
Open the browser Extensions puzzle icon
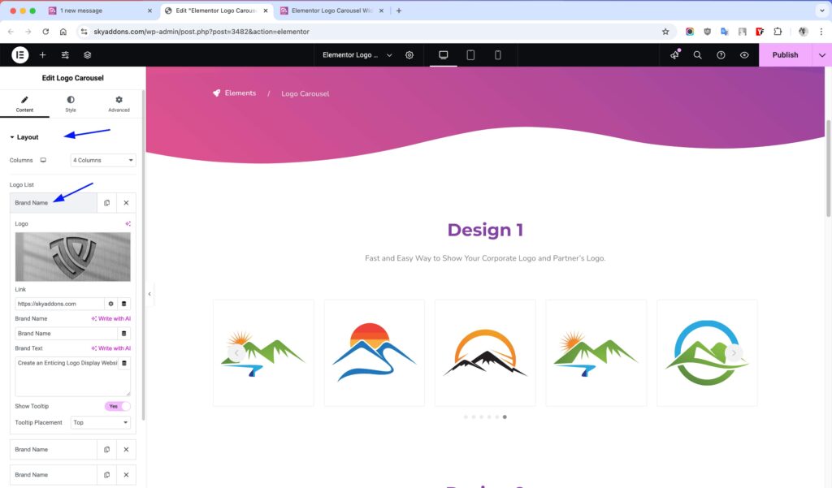coord(778,32)
